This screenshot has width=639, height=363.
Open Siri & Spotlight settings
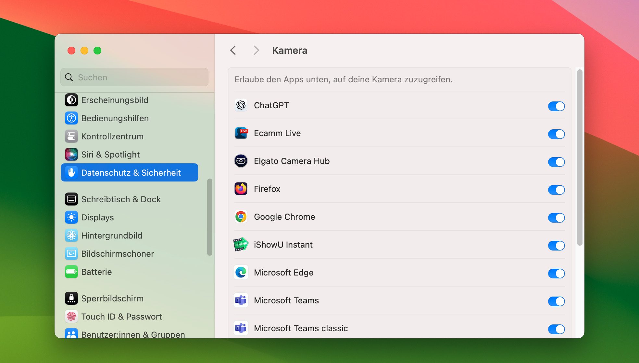(x=110, y=155)
